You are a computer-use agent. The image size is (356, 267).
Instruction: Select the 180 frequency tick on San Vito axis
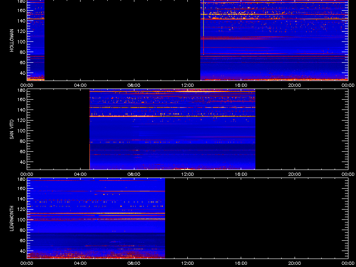click(22, 90)
